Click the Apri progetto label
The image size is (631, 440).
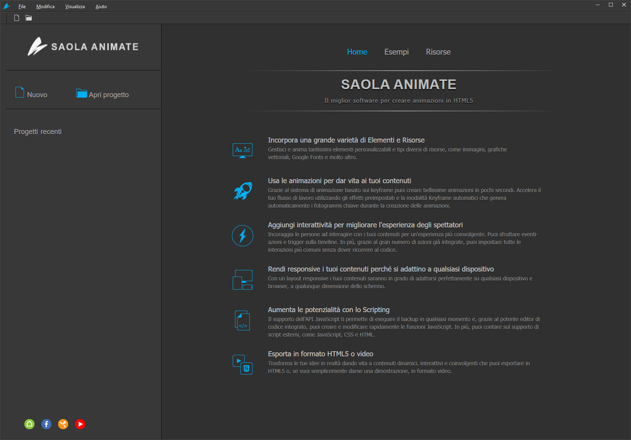[109, 95]
